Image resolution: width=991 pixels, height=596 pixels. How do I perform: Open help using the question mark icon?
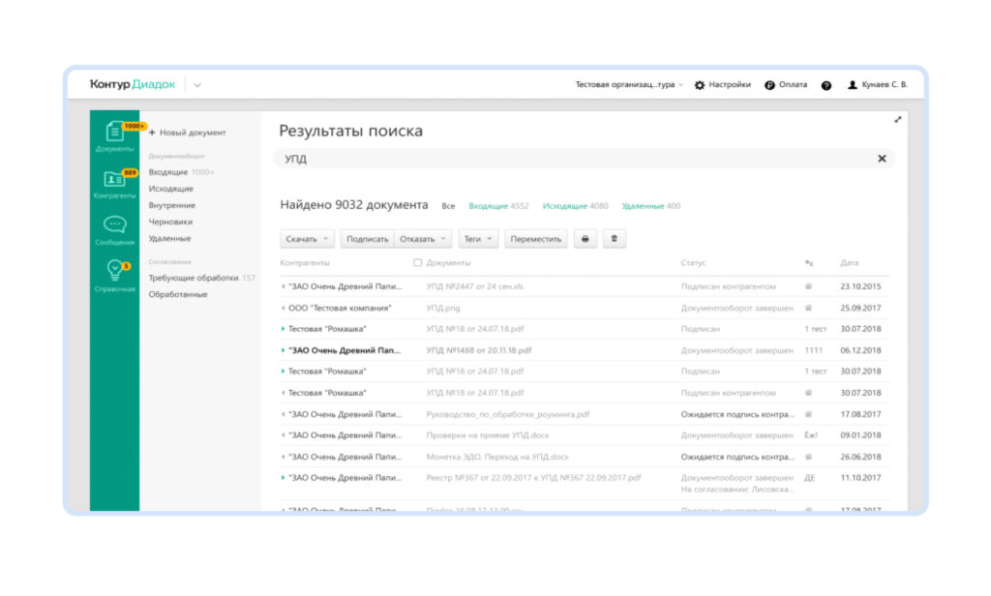pos(826,85)
